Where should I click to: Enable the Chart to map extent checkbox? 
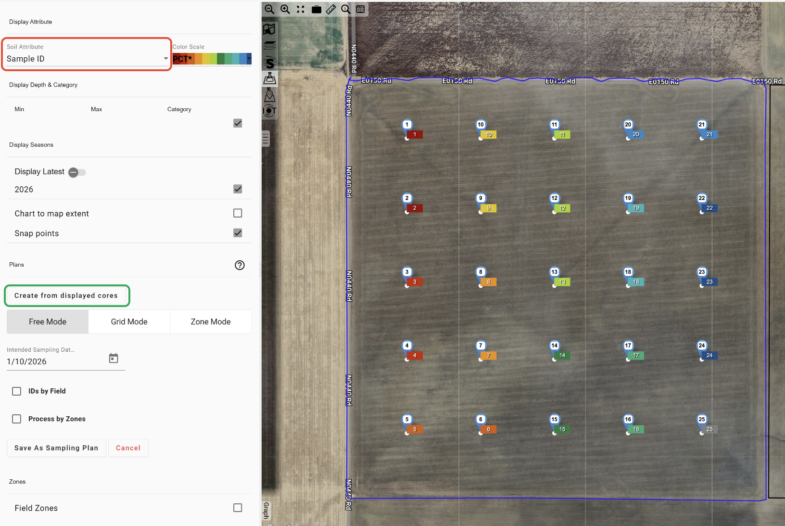pos(238,213)
